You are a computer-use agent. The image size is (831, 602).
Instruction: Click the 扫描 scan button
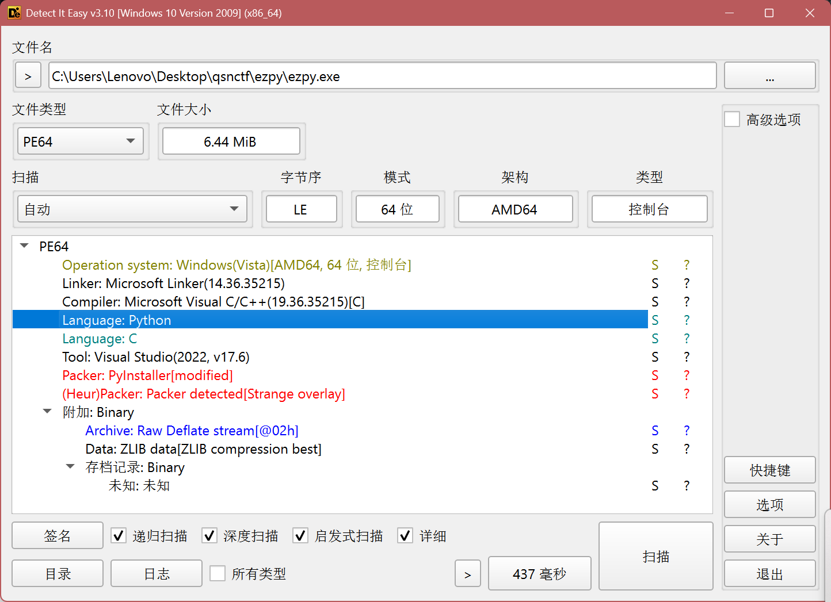pos(656,556)
